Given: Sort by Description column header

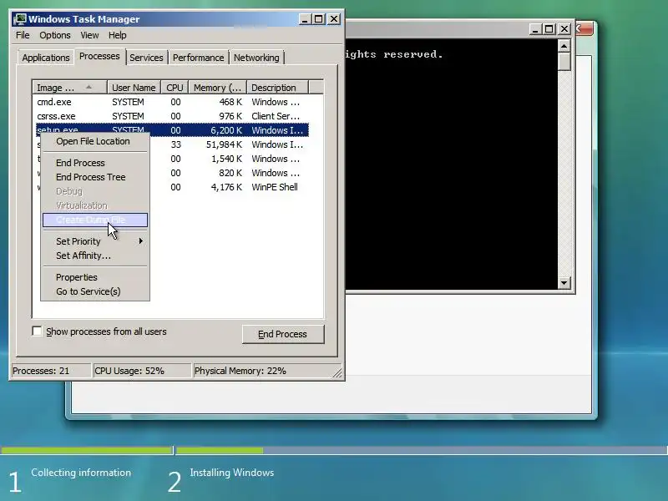Looking at the screenshot, I should pos(277,88).
